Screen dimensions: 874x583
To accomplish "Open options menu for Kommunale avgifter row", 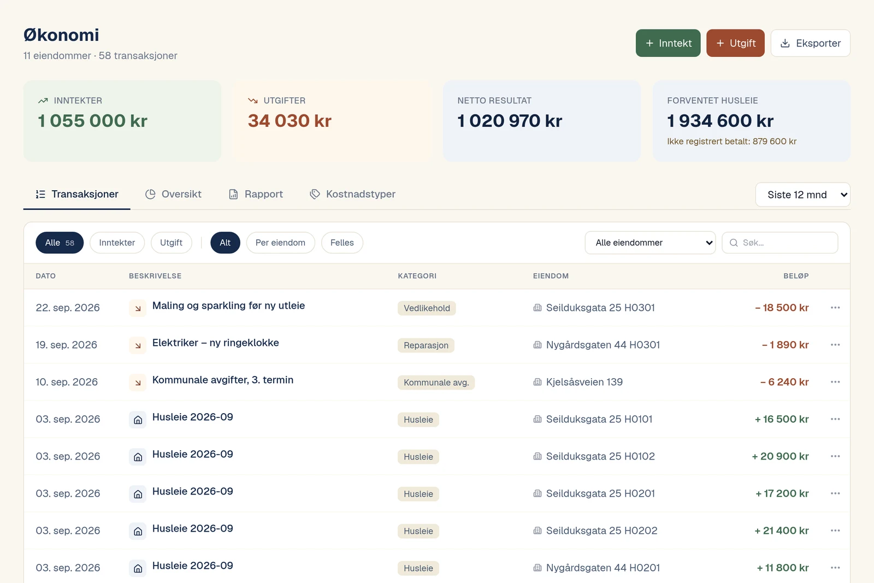I will pyautogui.click(x=835, y=382).
